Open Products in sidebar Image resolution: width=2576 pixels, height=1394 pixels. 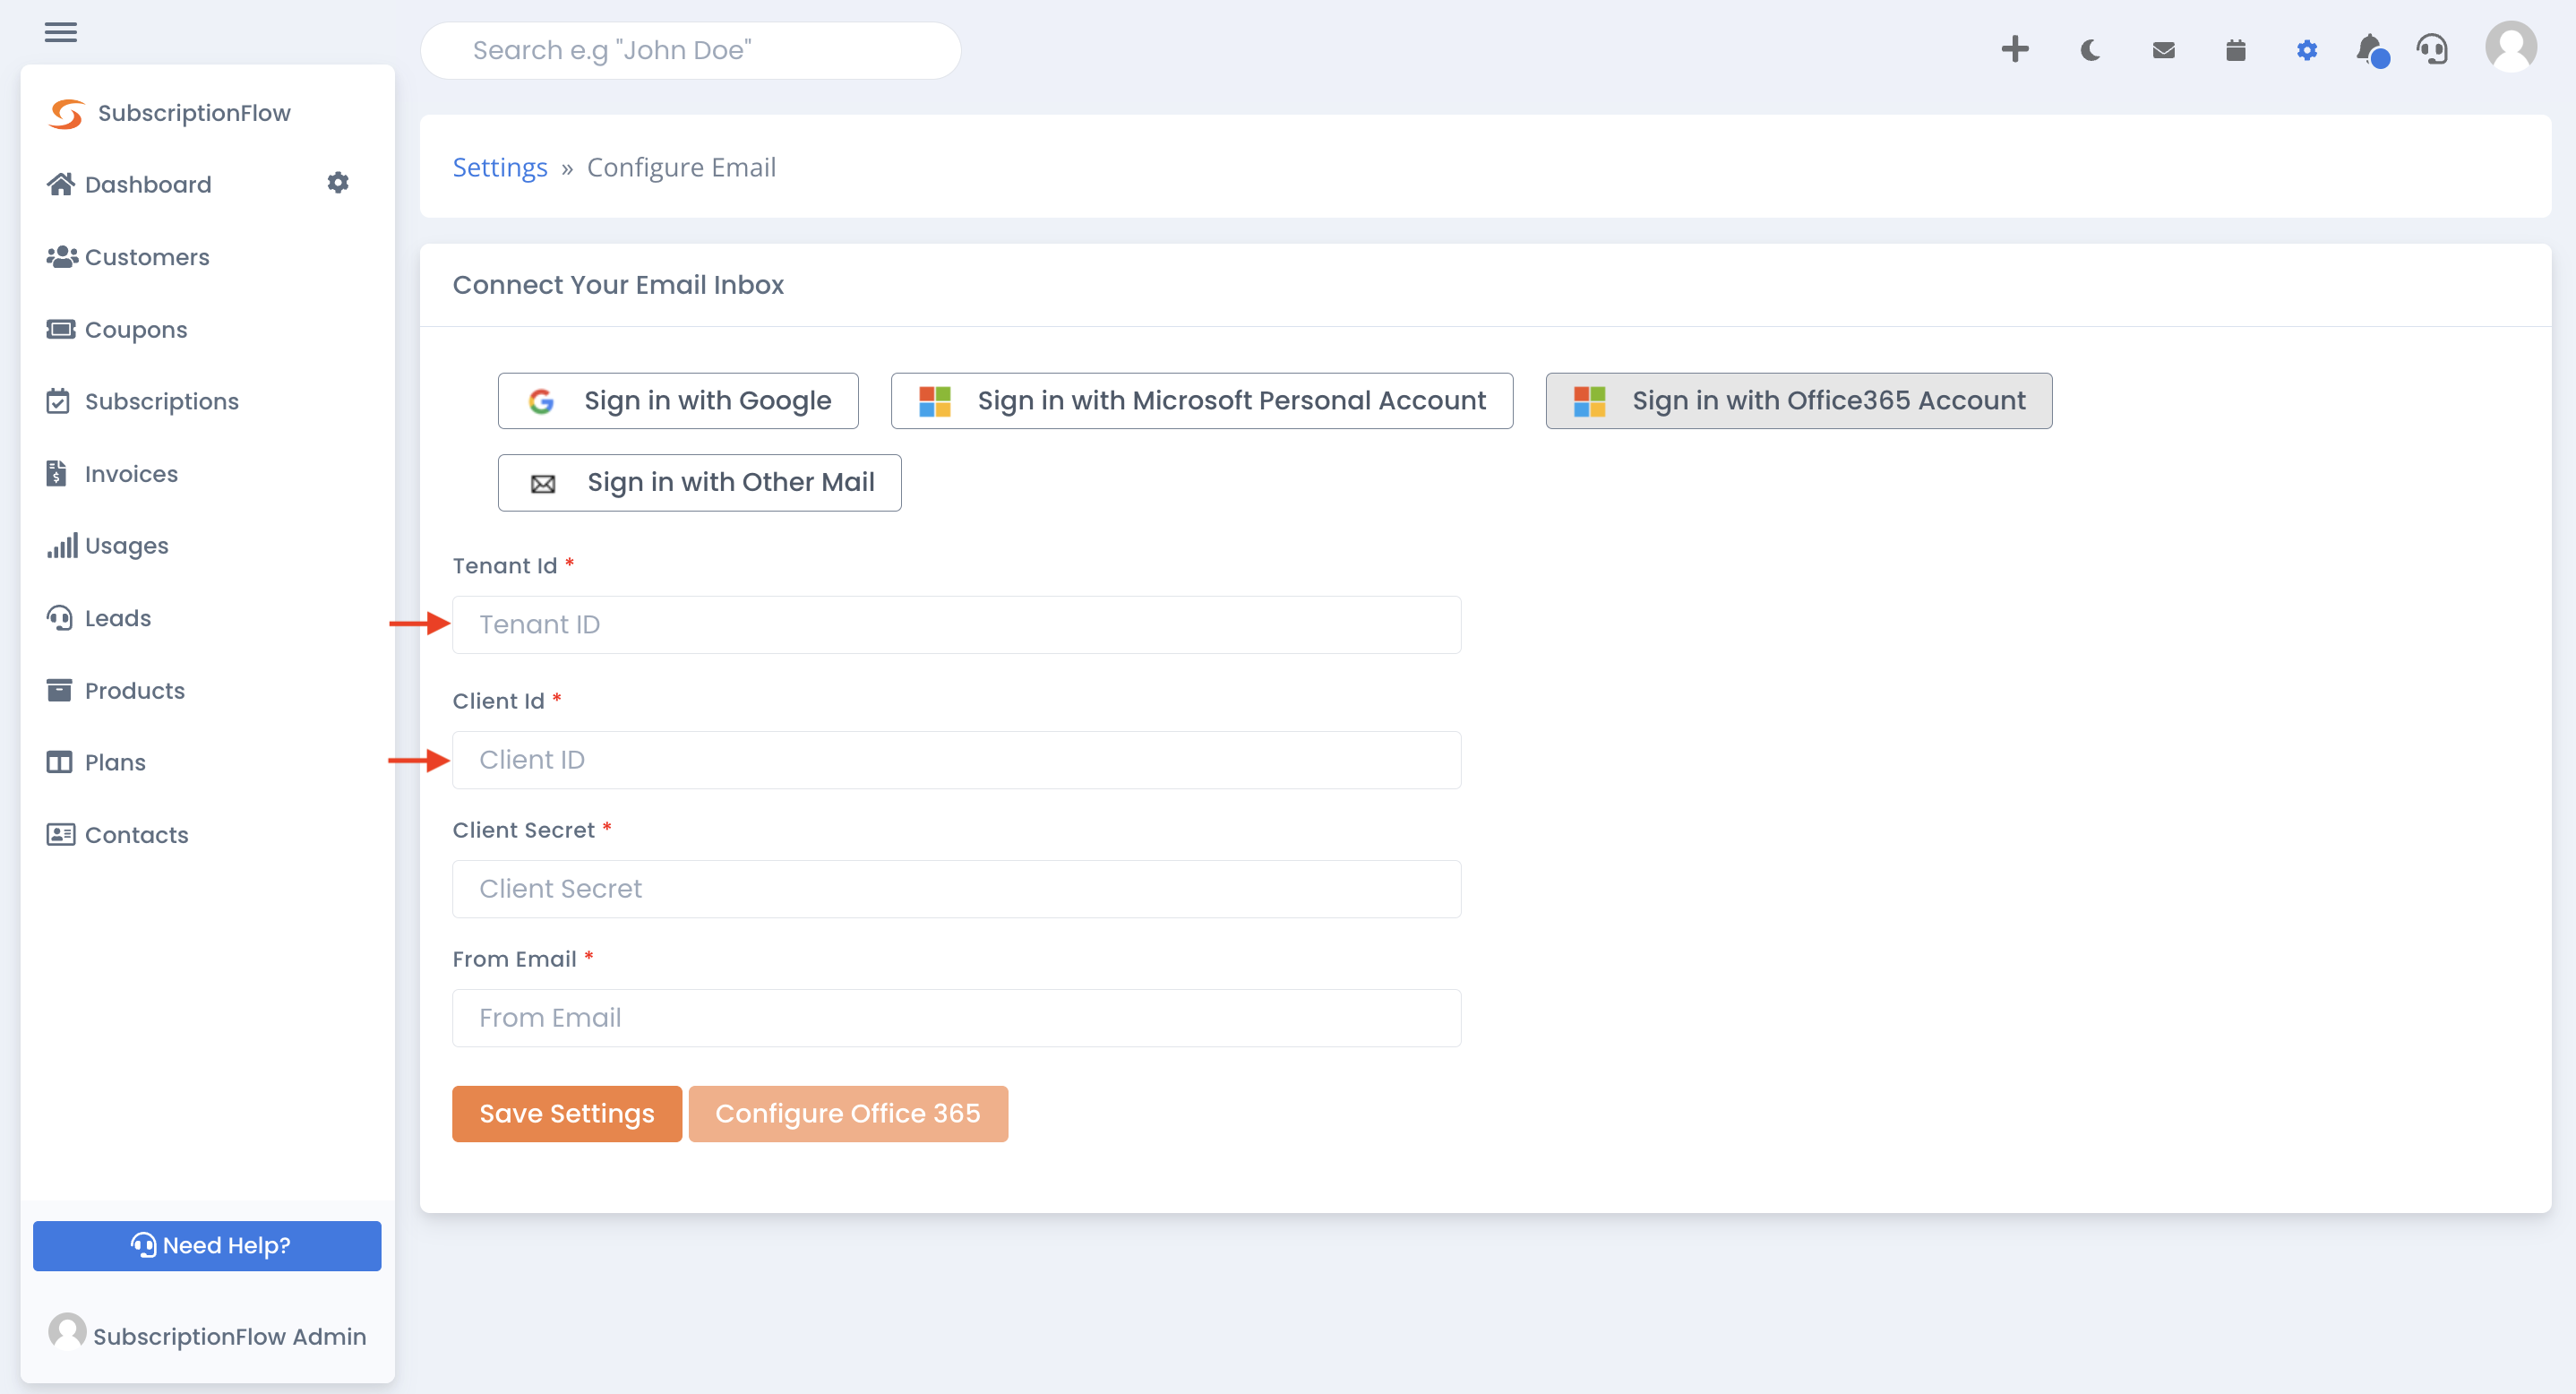click(x=116, y=690)
